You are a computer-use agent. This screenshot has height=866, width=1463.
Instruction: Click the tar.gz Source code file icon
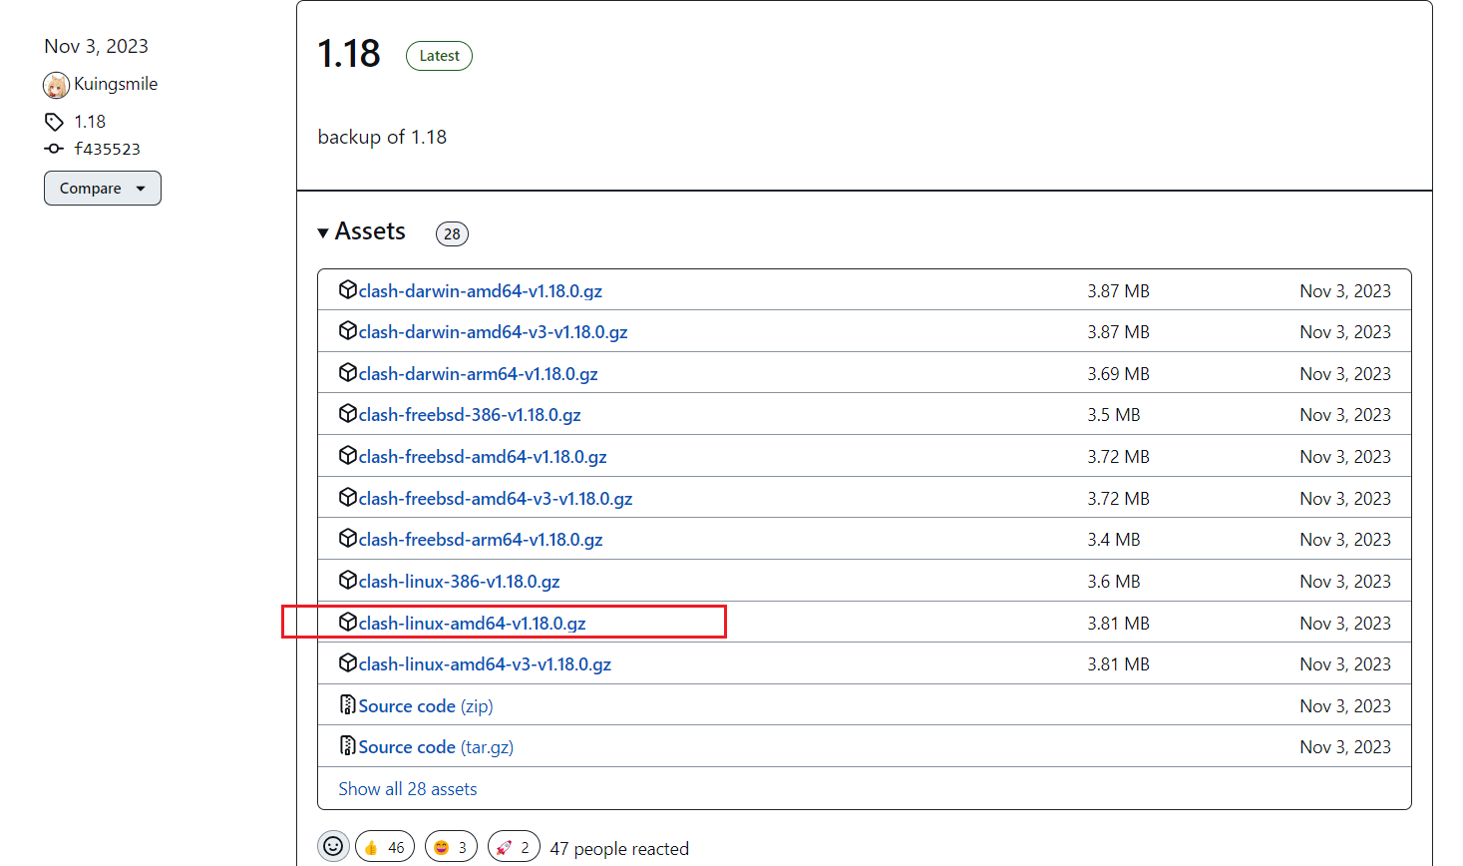click(347, 746)
